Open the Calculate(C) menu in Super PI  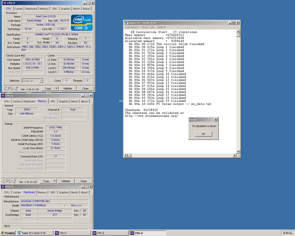point(132,27)
